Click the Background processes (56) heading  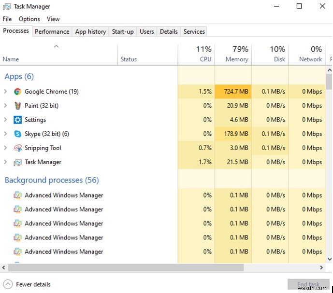point(52,181)
